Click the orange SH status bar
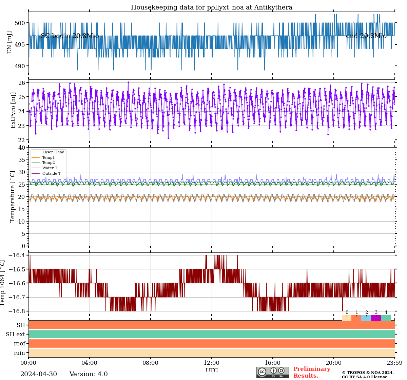This screenshot has height=380, width=407. pos(212,325)
